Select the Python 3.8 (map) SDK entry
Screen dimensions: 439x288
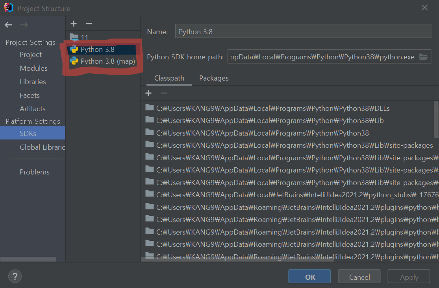(103, 61)
